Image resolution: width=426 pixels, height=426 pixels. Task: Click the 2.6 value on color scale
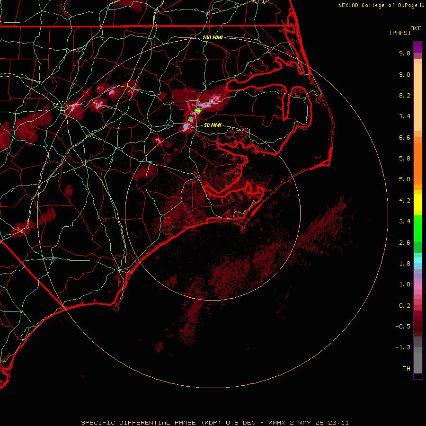point(405,243)
